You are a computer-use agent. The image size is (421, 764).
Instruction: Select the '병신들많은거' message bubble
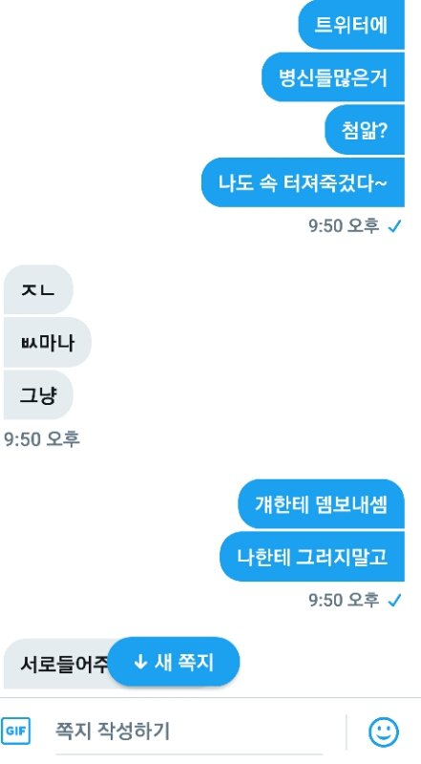(333, 77)
